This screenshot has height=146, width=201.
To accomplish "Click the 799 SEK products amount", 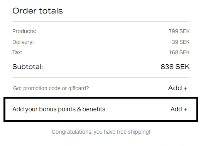I will click(179, 31).
